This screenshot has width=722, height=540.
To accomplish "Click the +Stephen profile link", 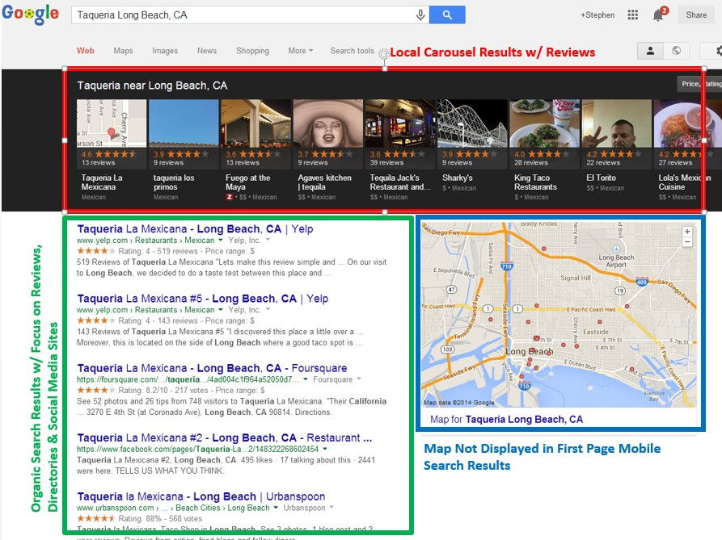I will click(597, 15).
